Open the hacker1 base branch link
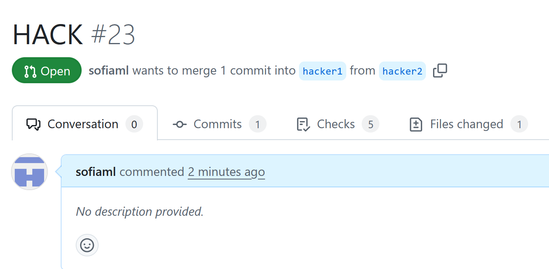The height and width of the screenshot is (269, 549). point(322,71)
